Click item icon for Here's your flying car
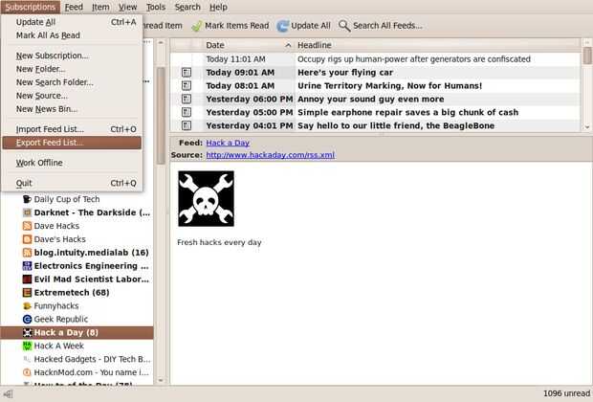The height and width of the screenshot is (402, 593). tap(187, 73)
